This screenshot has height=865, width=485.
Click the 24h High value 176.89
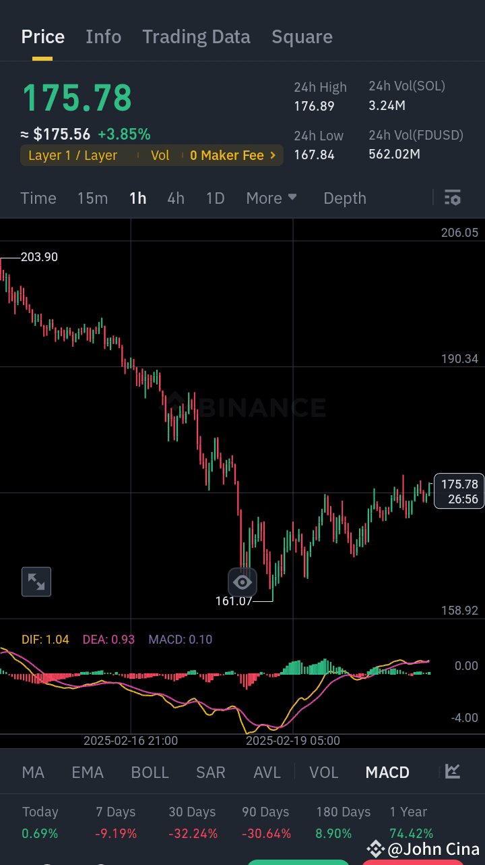[314, 106]
